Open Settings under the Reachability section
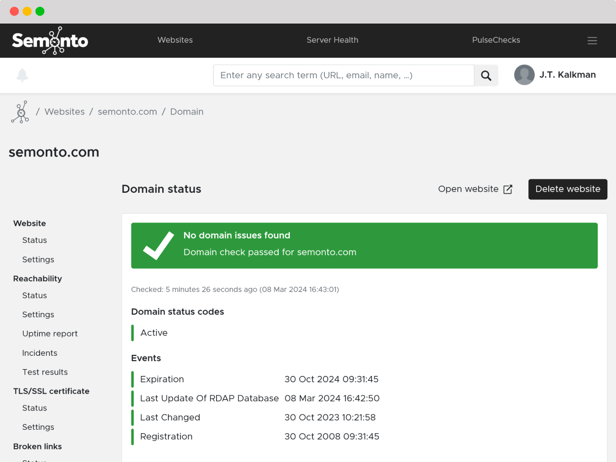The height and width of the screenshot is (462, 616). coord(38,315)
